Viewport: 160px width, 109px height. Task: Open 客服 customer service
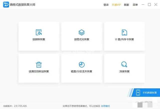[126, 5]
